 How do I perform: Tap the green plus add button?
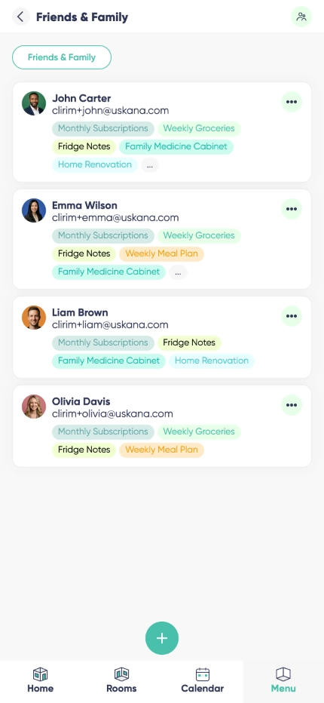pos(162,638)
